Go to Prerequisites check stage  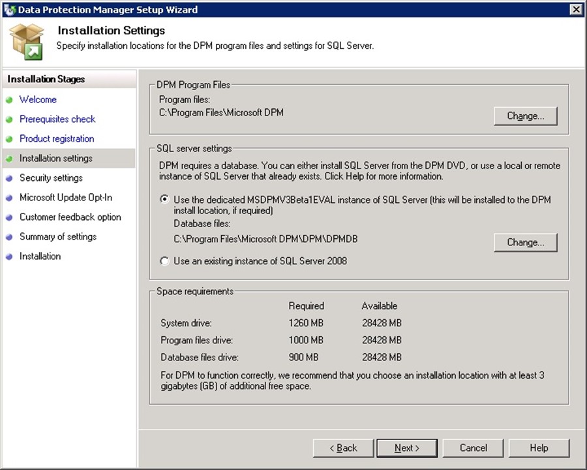(x=57, y=119)
